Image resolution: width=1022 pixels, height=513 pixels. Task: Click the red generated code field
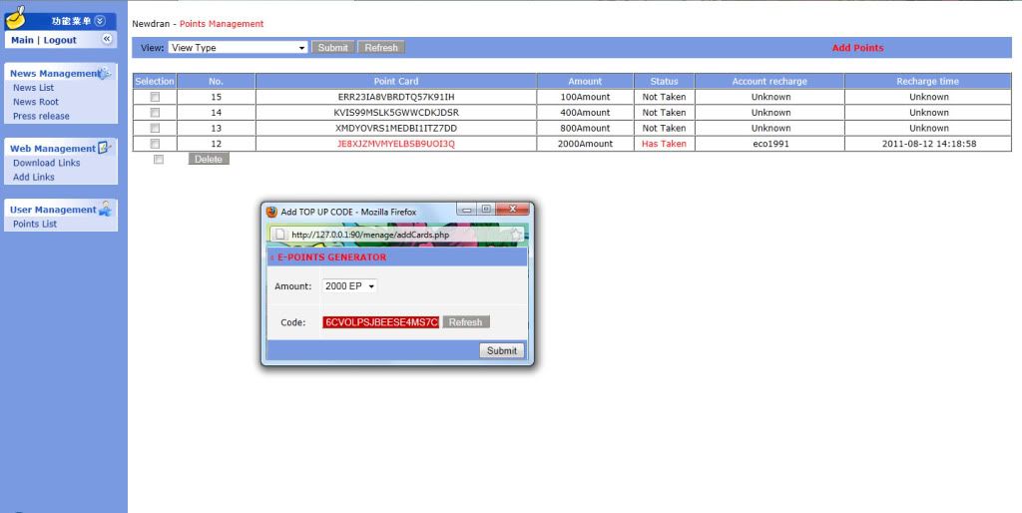click(380, 322)
